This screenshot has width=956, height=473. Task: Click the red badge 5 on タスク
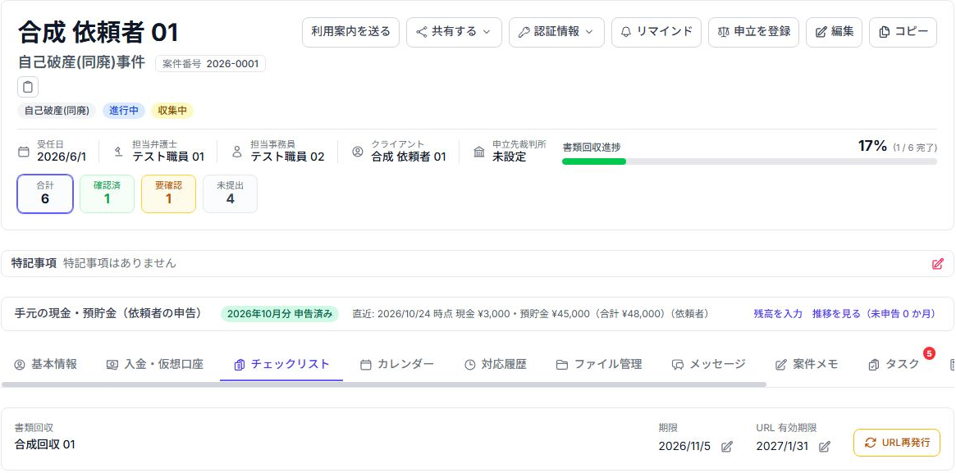(929, 353)
